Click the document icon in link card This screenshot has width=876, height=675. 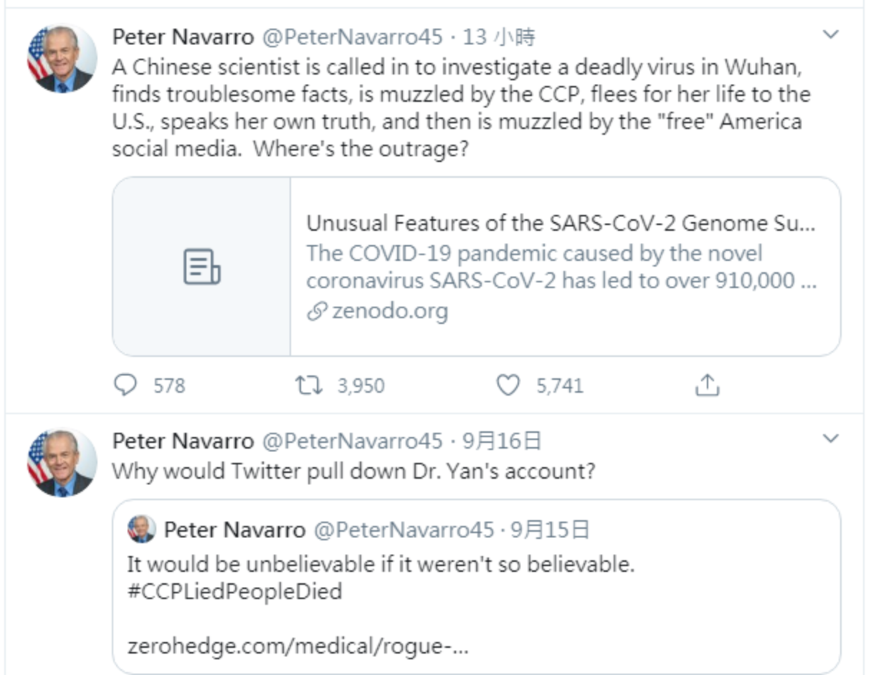pyautogui.click(x=201, y=267)
